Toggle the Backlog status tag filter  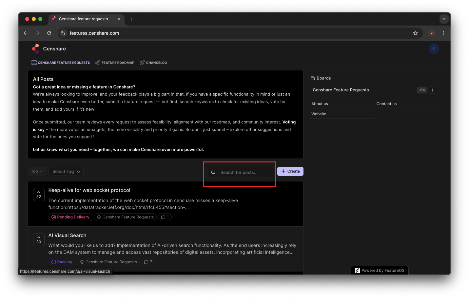(x=62, y=262)
